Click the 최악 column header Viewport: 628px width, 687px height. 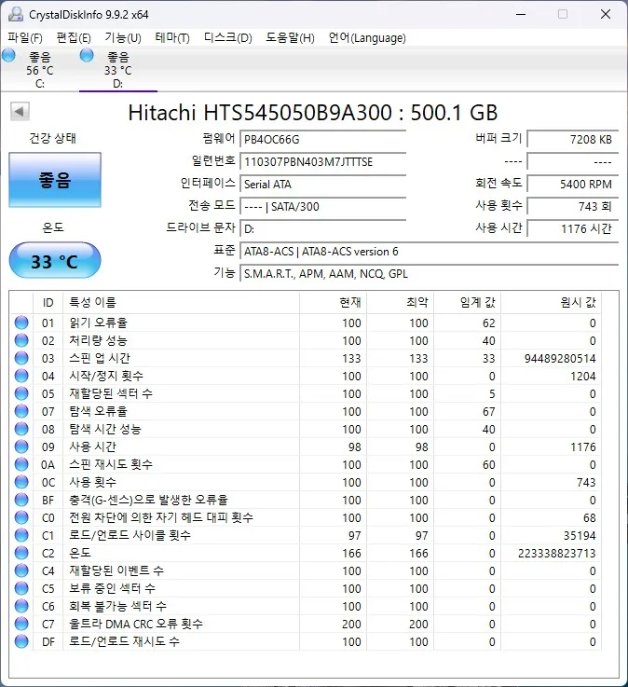click(400, 302)
